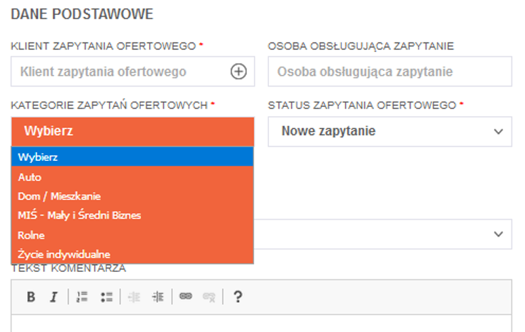Insert a numbered list
The height and width of the screenshot is (332, 525).
(83, 297)
